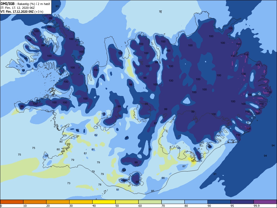This screenshot has height=208, width=277.
Task: Click the '60' legend scale label
Action: (x=140, y=206)
